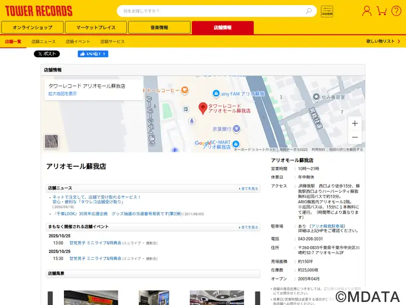Open the shopping cart icon
Viewport: 406px width, 305px height.
click(x=382, y=11)
